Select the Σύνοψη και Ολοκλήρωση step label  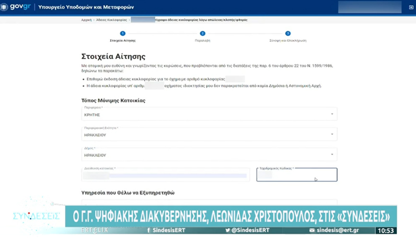tap(288, 41)
